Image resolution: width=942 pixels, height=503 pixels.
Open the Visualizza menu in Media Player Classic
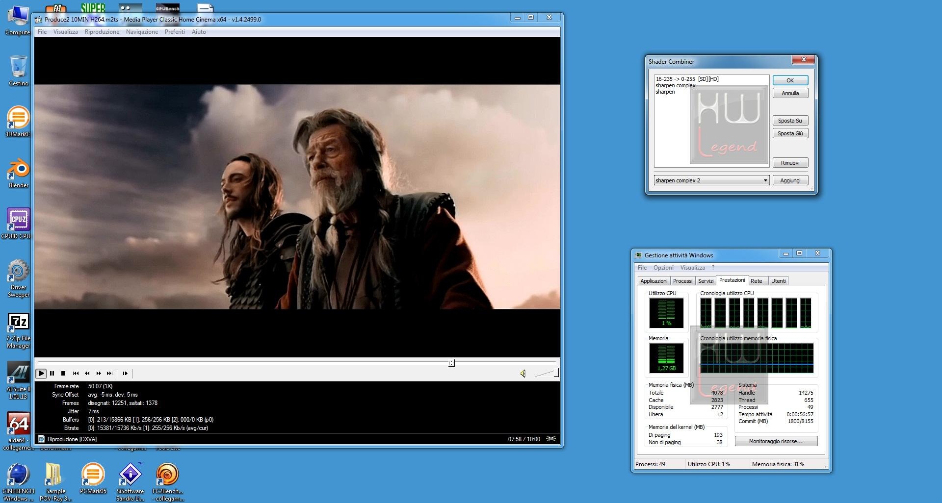pyautogui.click(x=65, y=32)
